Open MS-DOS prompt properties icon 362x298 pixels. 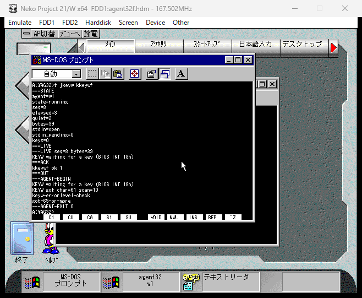tap(152, 74)
